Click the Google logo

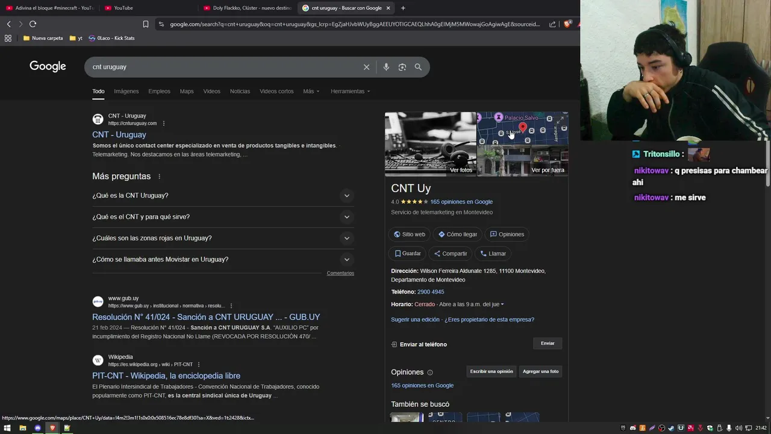coord(48,66)
